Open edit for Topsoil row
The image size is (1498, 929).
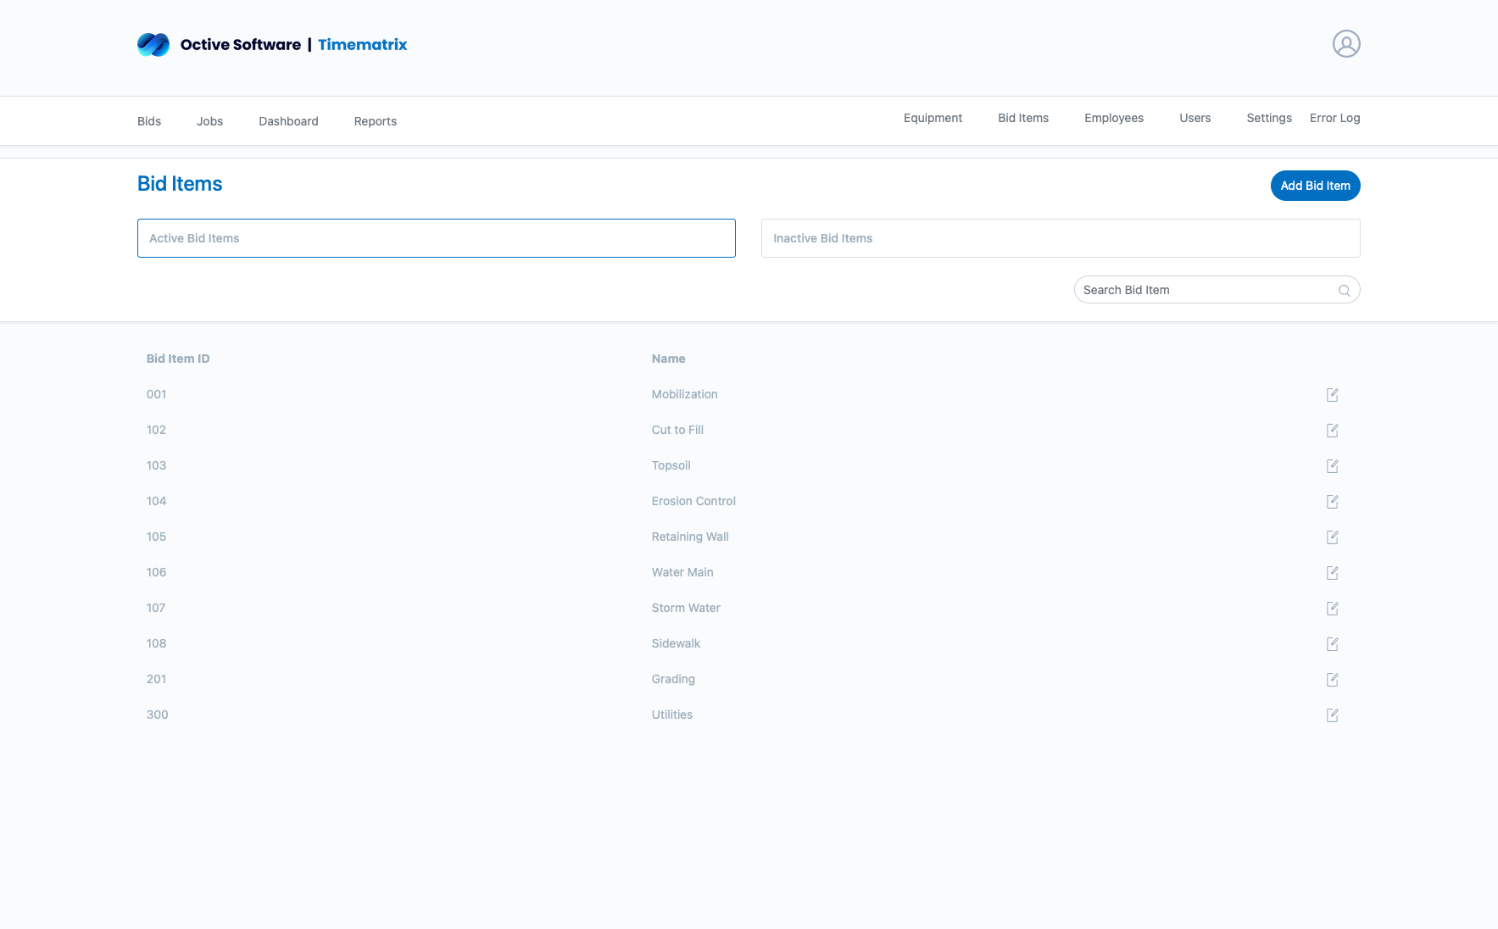pyautogui.click(x=1332, y=466)
